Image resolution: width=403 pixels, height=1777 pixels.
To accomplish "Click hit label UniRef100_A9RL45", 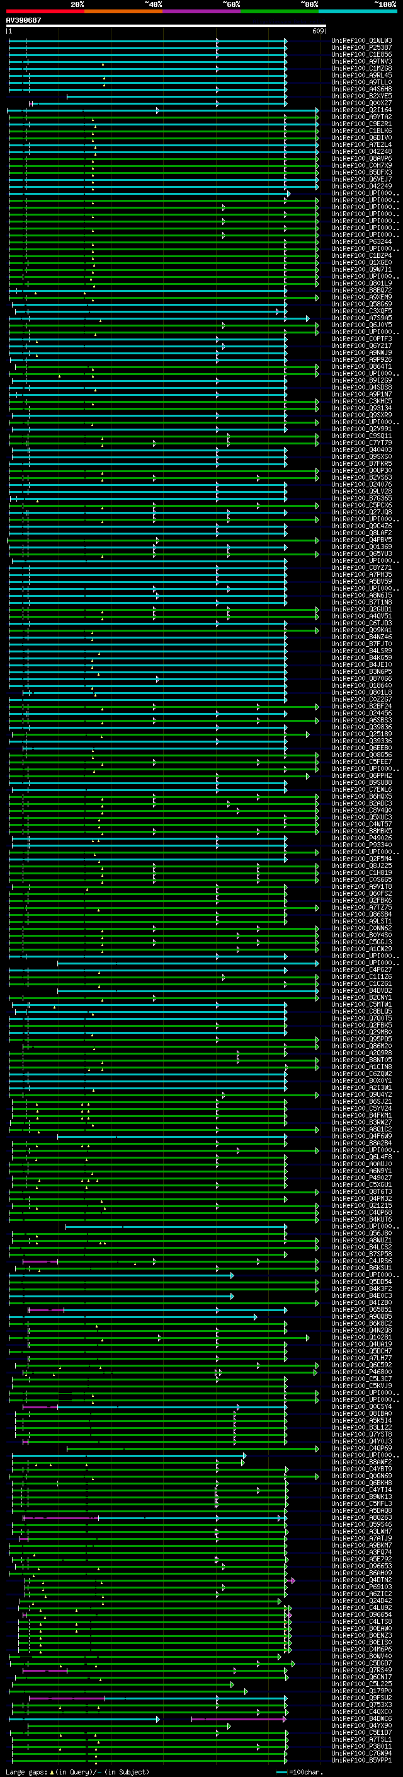I will pos(361,75).
